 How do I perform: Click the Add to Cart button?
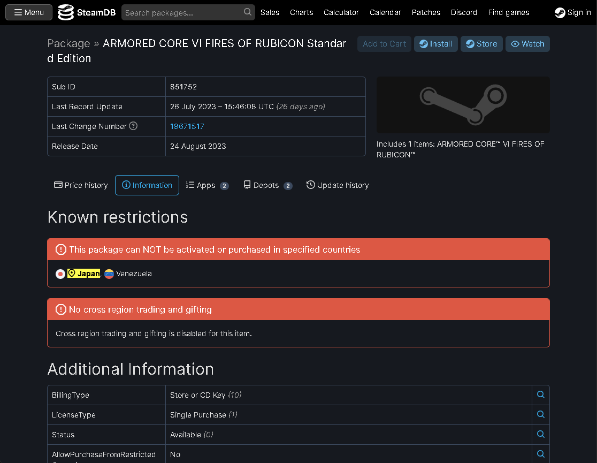tap(384, 44)
